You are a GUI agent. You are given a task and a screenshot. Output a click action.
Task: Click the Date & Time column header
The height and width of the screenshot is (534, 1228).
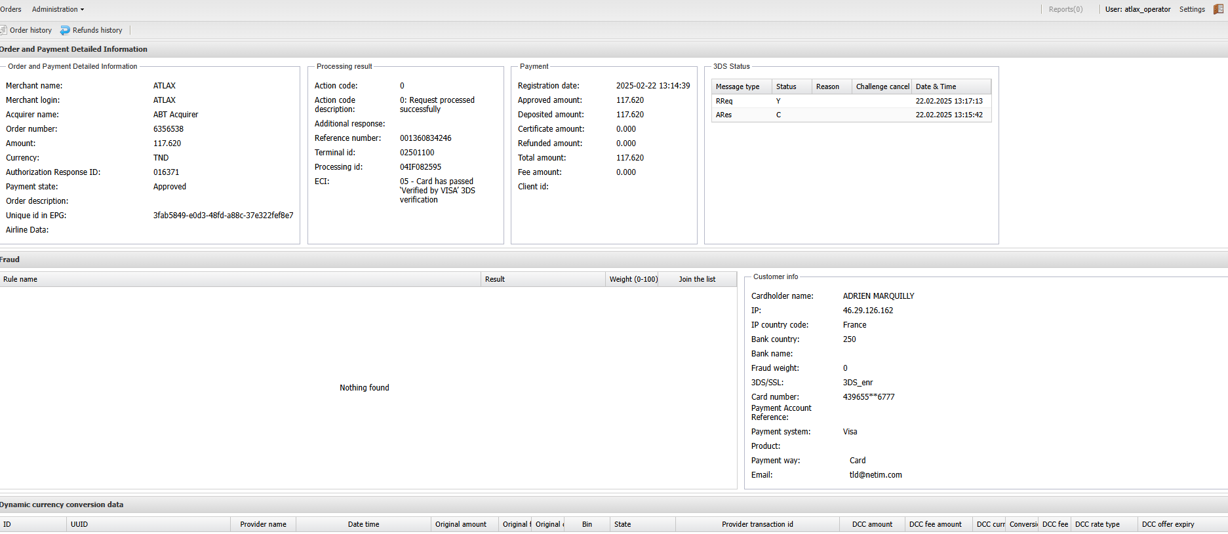[936, 86]
